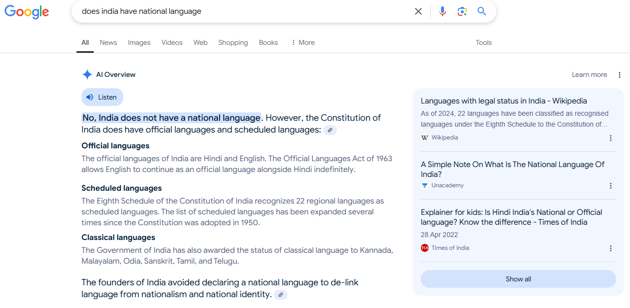Image resolution: width=630 pixels, height=308 pixels.
Task: Click the Times of India favicon
Action: [x=424, y=248]
